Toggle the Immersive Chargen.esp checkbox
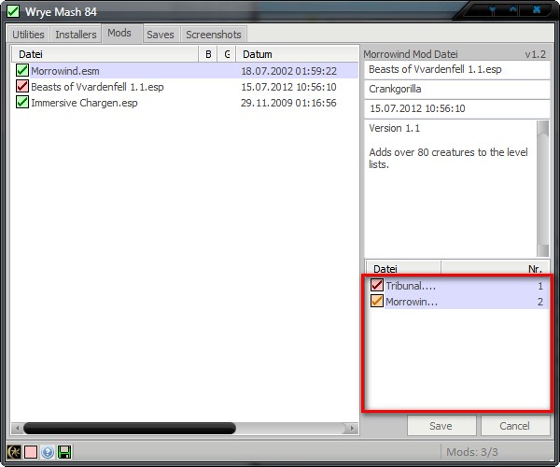The image size is (560, 467). click(x=22, y=102)
